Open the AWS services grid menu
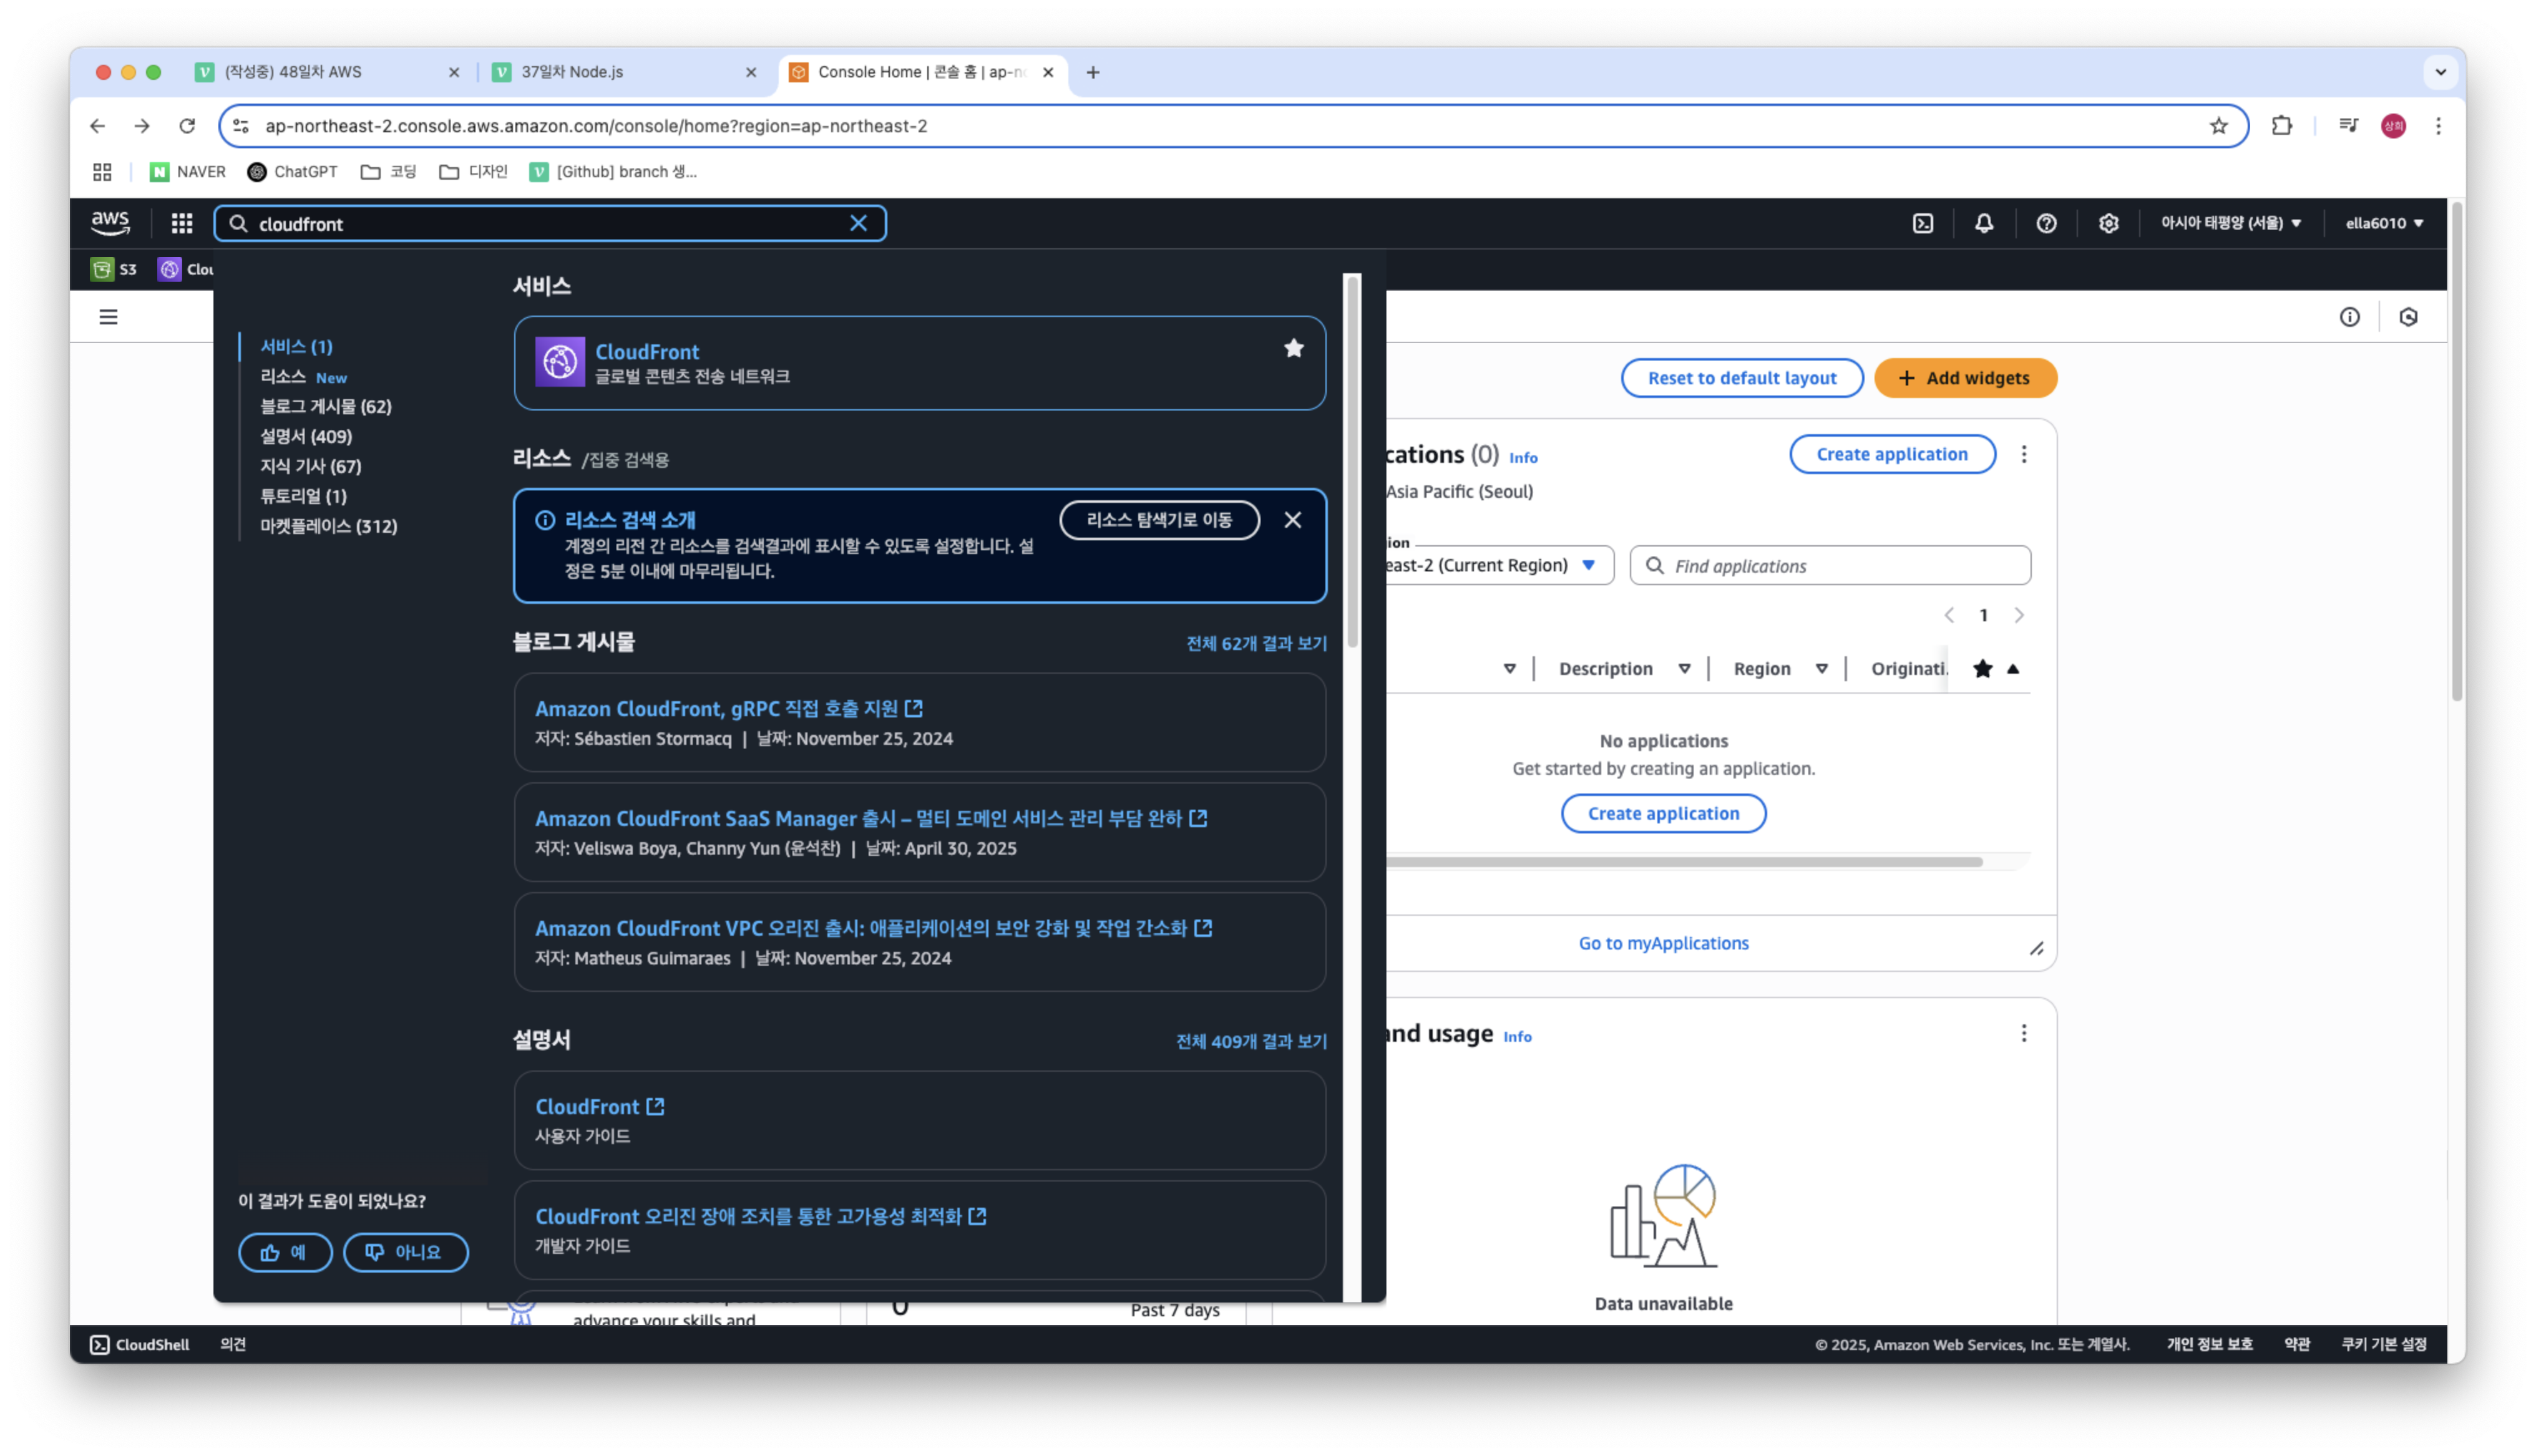2536x1456 pixels. 181,223
